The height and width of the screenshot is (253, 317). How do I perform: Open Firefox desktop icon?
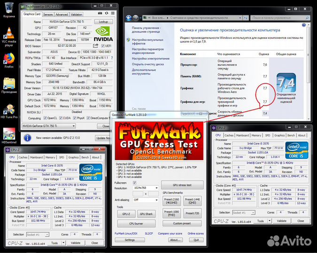[9, 60]
